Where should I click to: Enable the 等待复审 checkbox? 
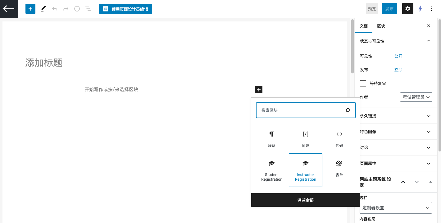point(363,83)
